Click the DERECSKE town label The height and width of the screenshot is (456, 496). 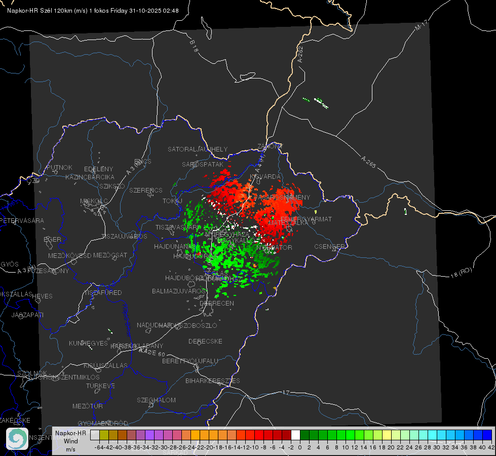[205, 341]
